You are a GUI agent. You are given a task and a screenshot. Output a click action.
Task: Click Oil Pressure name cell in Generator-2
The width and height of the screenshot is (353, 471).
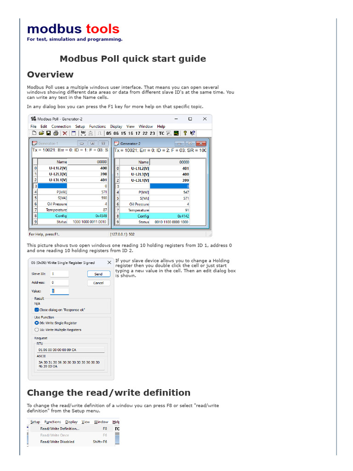(135, 204)
